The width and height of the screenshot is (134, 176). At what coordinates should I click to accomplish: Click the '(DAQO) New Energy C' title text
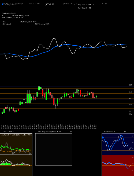point(70,4)
